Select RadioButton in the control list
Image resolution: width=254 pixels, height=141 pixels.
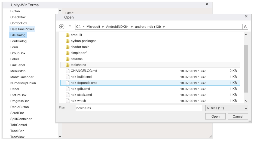click(x=19, y=107)
